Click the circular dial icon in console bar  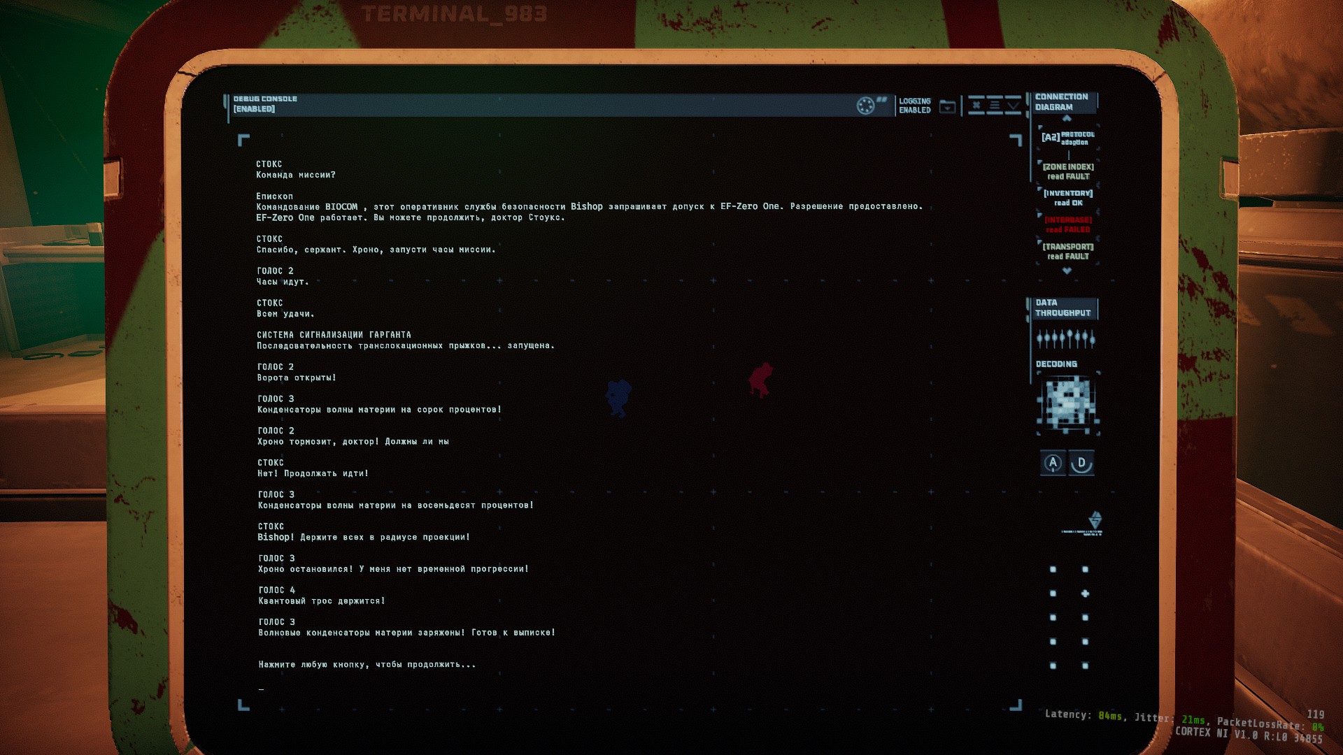(865, 106)
